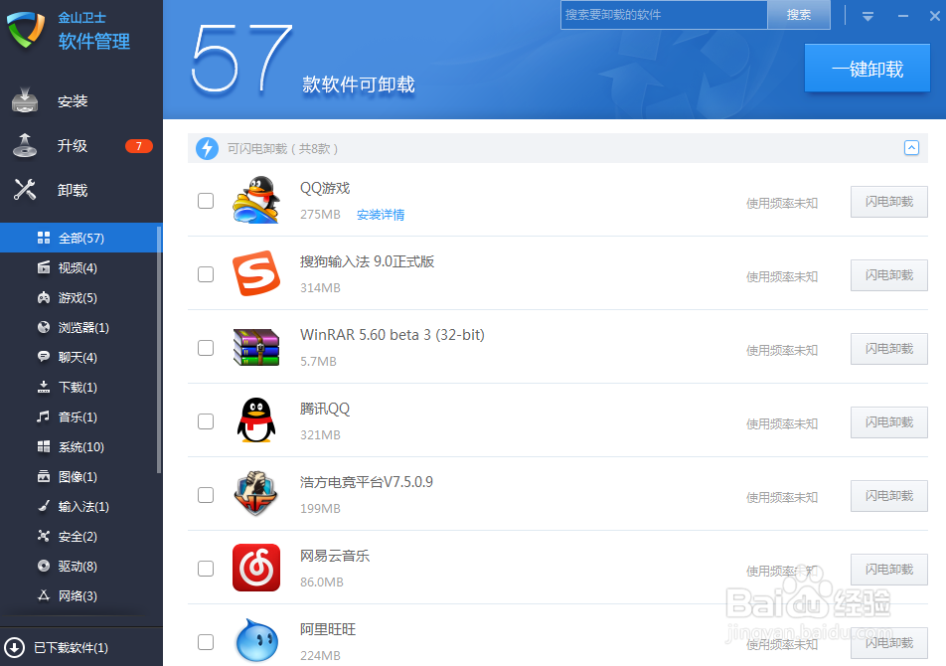Click the chat bubble icon next to 聊天

click(x=44, y=357)
